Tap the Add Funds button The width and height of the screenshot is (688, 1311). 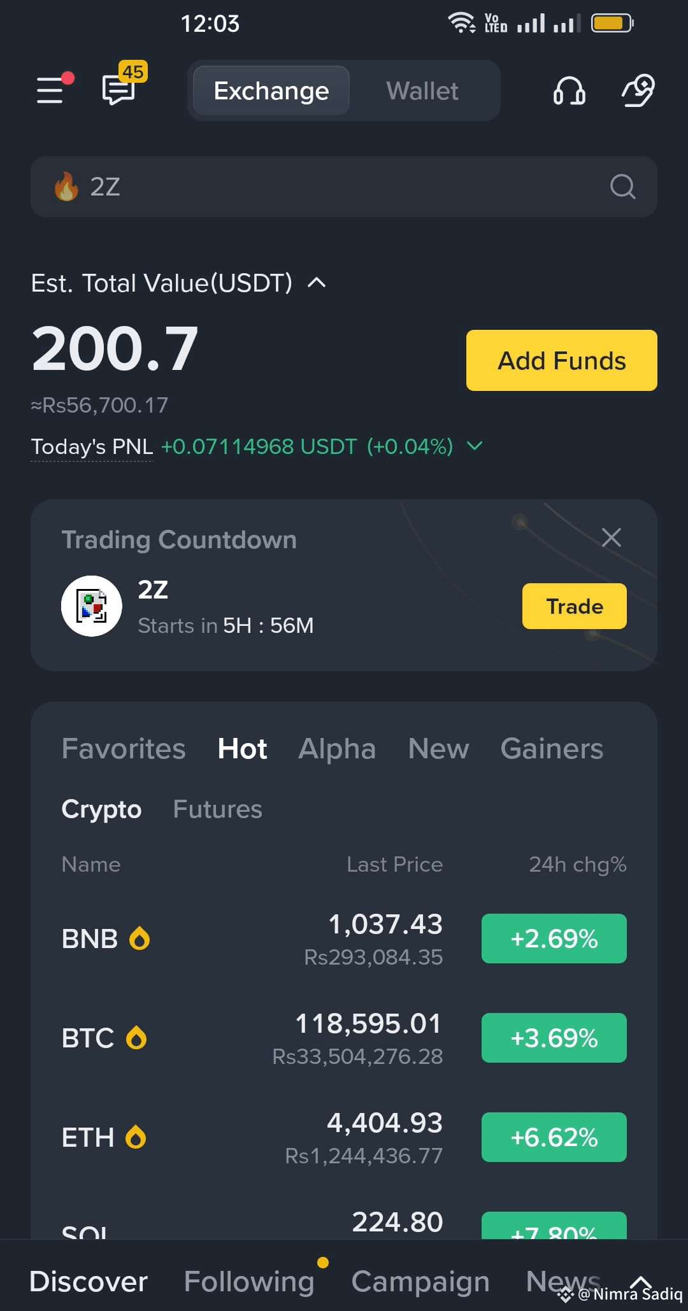(562, 360)
